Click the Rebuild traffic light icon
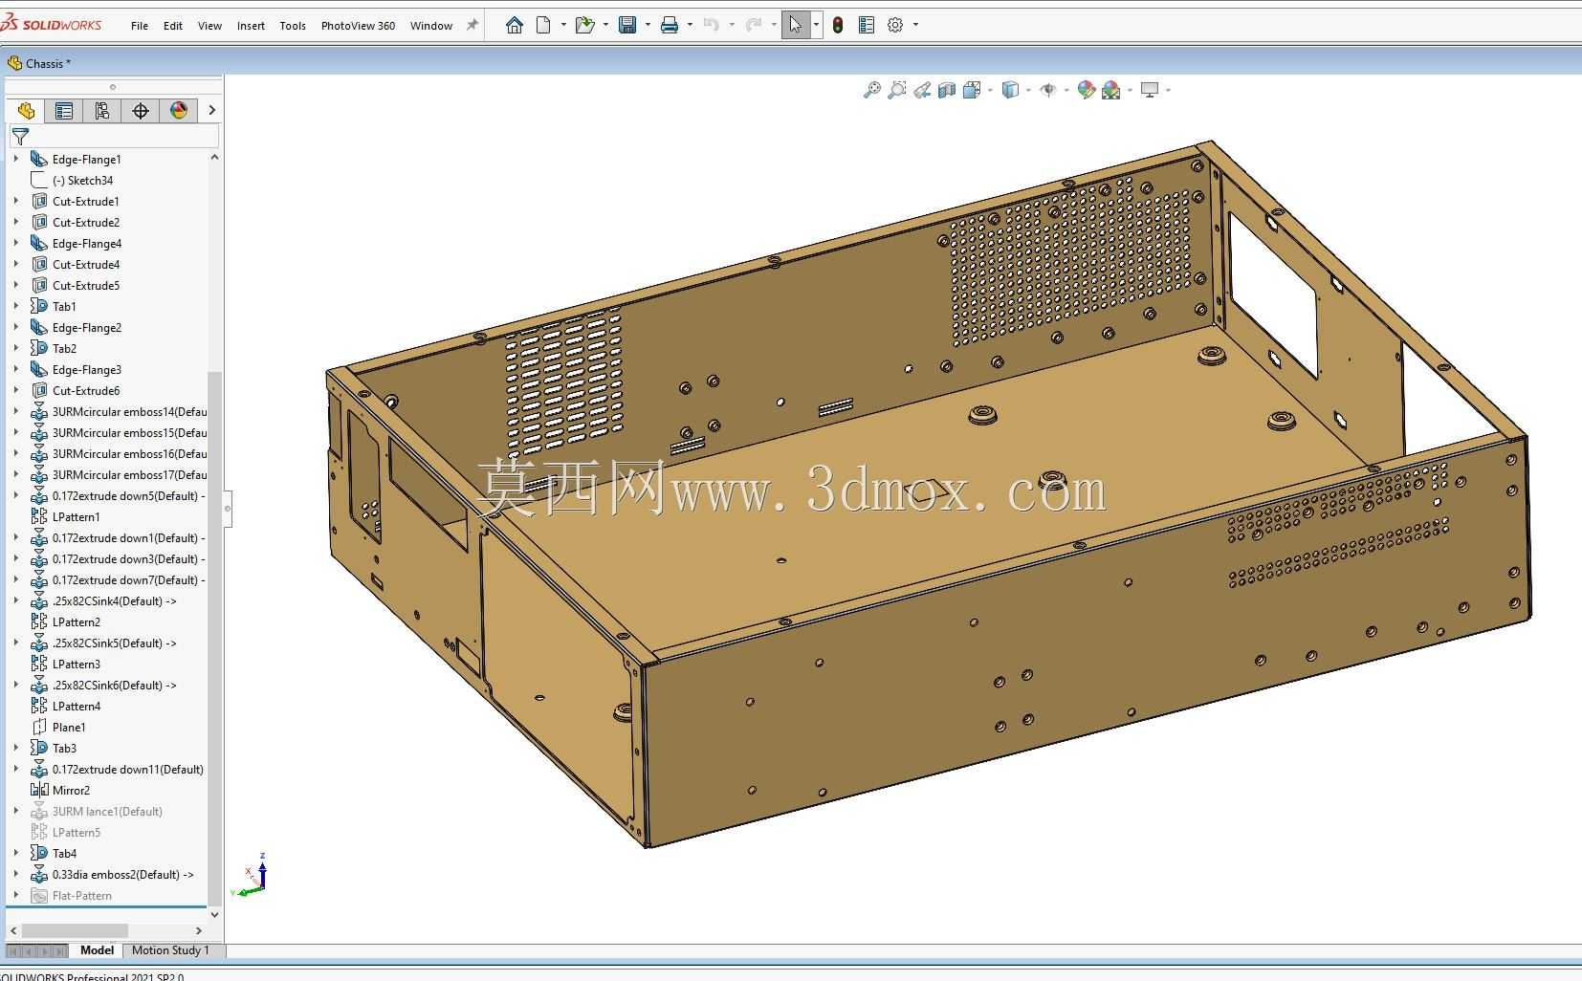1582x981 pixels. coord(838,25)
